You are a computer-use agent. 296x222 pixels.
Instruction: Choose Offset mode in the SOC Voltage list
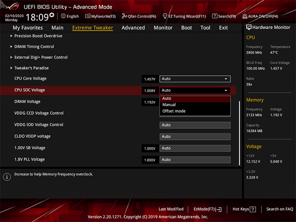tap(195, 111)
